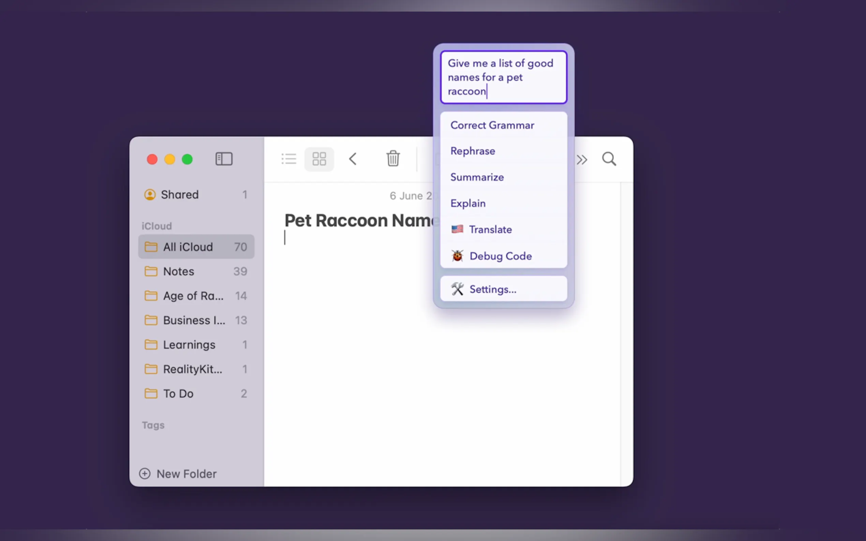Open Settings... with tools icon
Image resolution: width=866 pixels, height=541 pixels.
493,289
